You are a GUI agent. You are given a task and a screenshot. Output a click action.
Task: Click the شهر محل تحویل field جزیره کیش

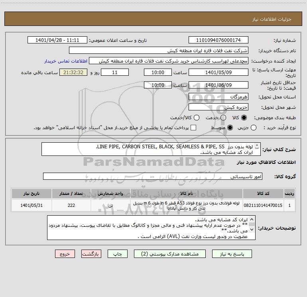[218, 107]
